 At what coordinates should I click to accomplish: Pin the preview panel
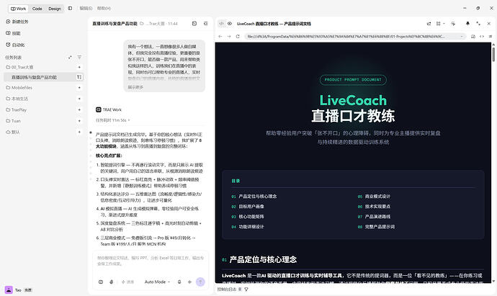click(467, 24)
